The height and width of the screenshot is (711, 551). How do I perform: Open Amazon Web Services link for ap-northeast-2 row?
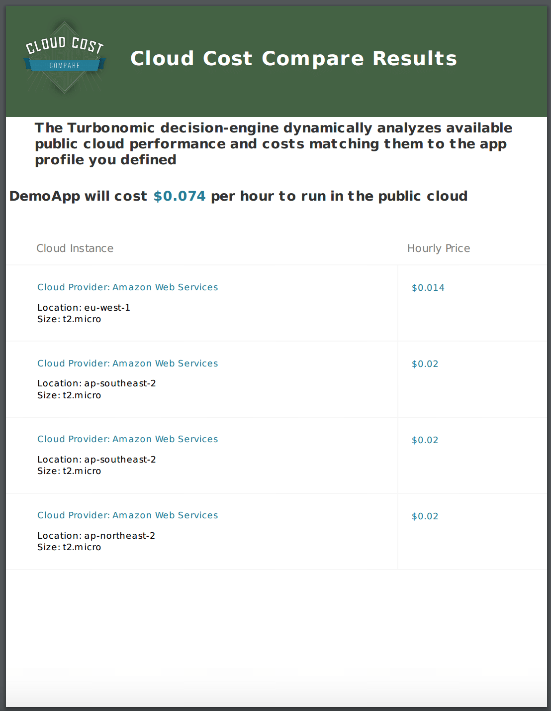click(x=128, y=515)
